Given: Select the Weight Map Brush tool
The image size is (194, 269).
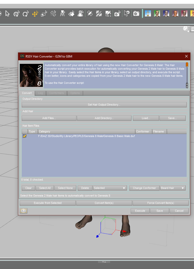Looking at the screenshot, I should [x=99, y=14].
